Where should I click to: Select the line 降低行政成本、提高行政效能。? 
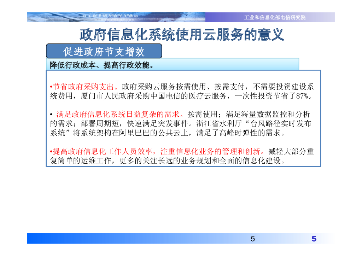(102, 65)
